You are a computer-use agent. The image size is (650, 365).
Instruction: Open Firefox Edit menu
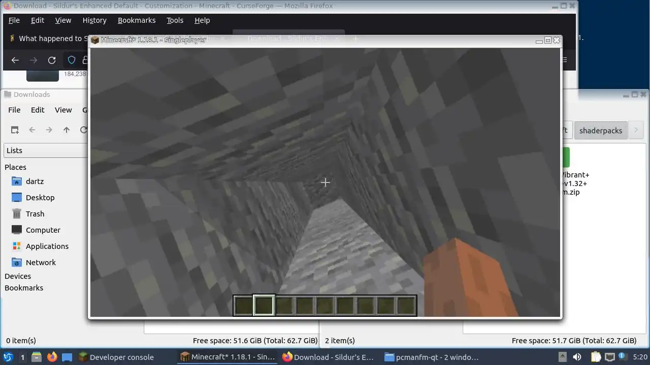38,20
